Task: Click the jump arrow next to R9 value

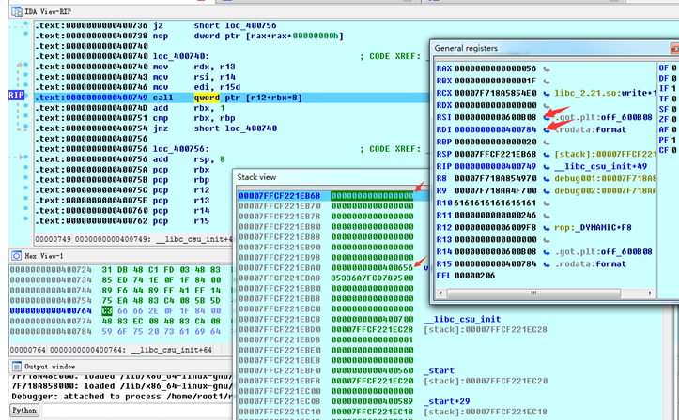Action: [547, 190]
